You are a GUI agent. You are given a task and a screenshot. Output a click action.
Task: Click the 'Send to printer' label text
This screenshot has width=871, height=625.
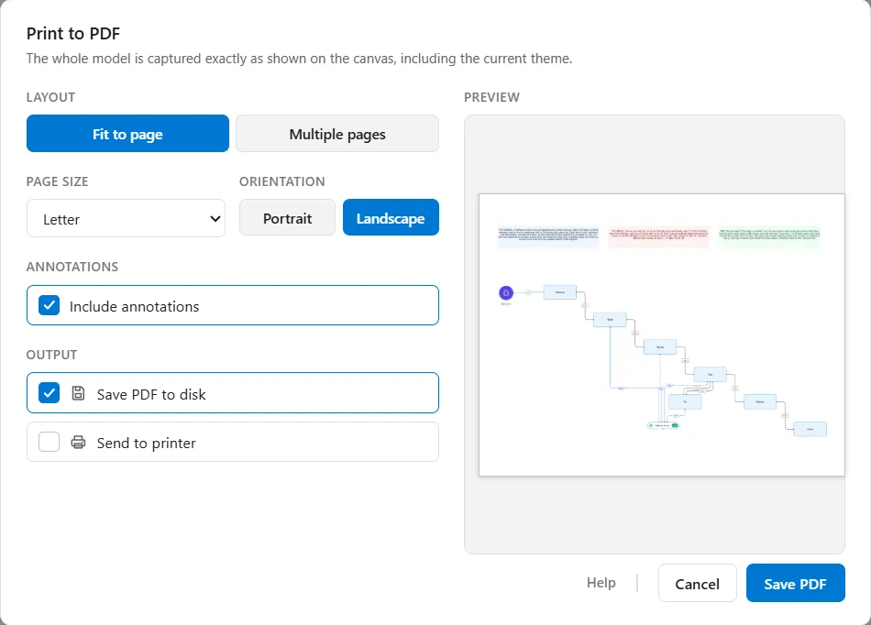click(146, 443)
